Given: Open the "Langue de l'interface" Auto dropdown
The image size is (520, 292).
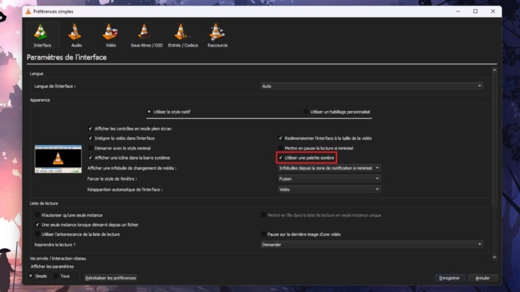Looking at the screenshot, I should pyautogui.click(x=372, y=86).
